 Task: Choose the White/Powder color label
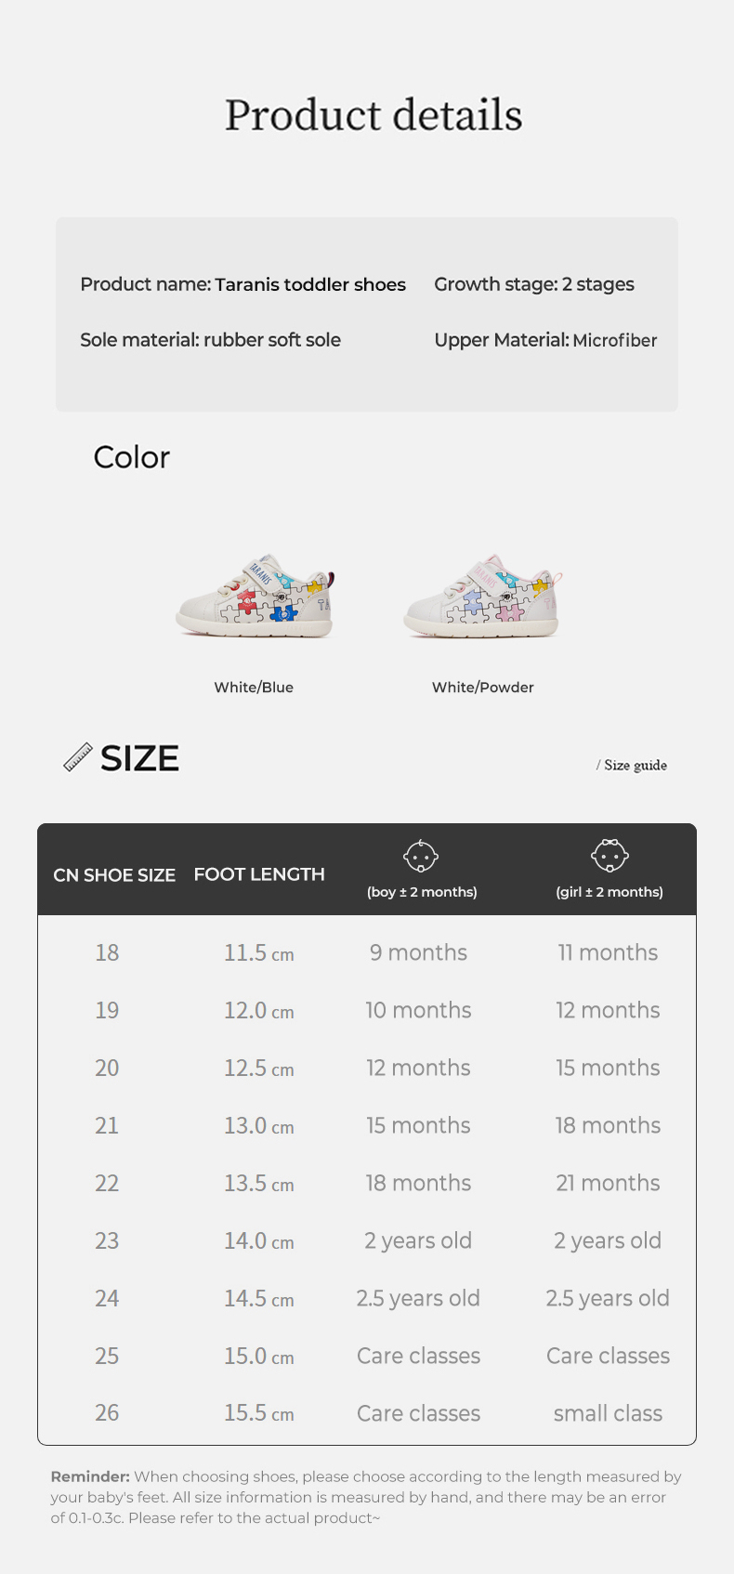(483, 688)
